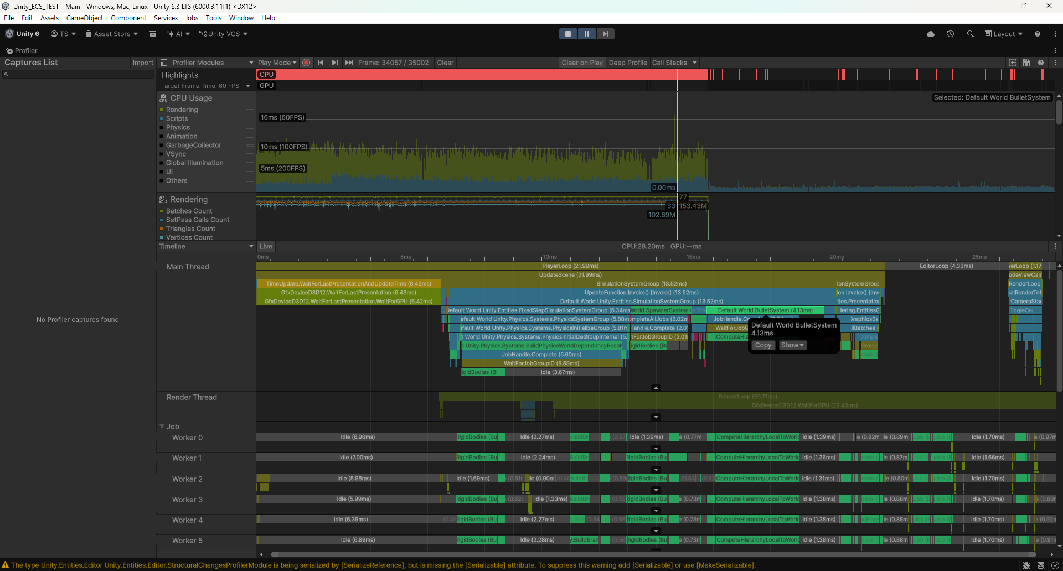
Task: Open the Window menu
Action: [x=241, y=18]
